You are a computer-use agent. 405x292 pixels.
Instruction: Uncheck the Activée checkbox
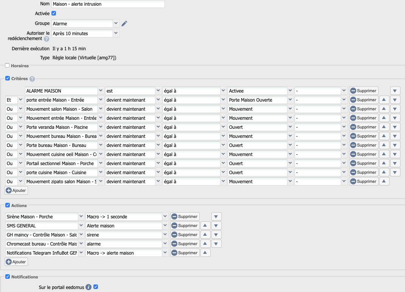pyautogui.click(x=54, y=13)
